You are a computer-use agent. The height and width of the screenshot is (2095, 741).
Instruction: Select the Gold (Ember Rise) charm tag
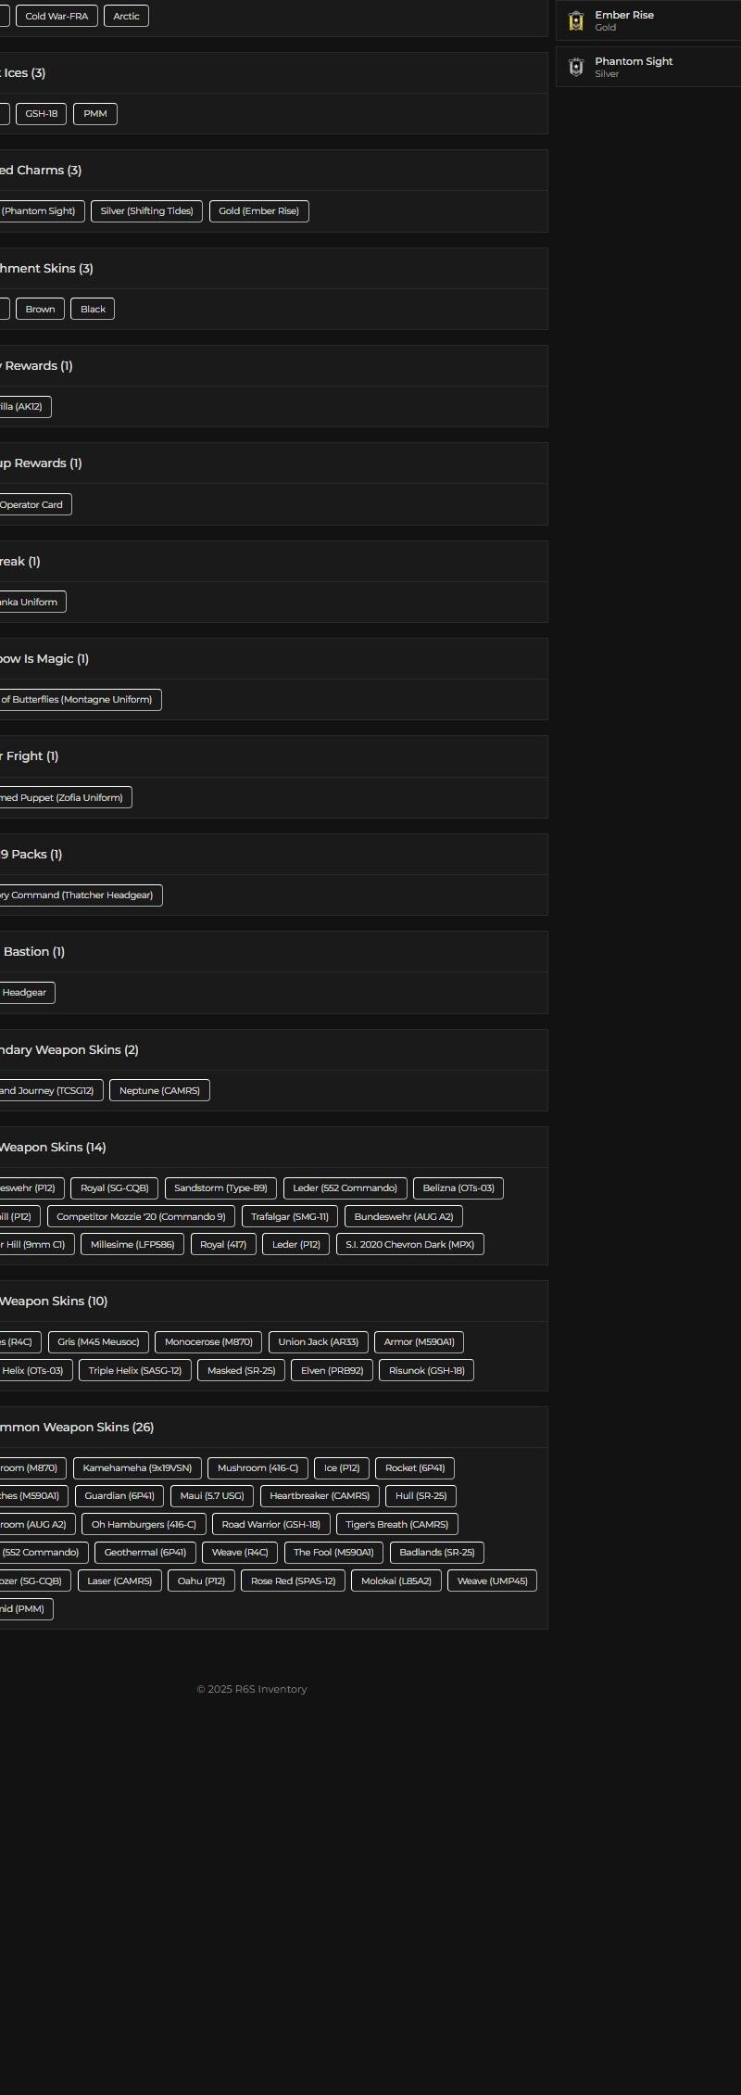pyautogui.click(x=259, y=211)
